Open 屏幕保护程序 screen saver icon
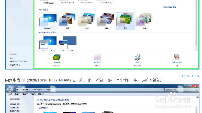Screen dimensions: 202x113 (177, 57)
